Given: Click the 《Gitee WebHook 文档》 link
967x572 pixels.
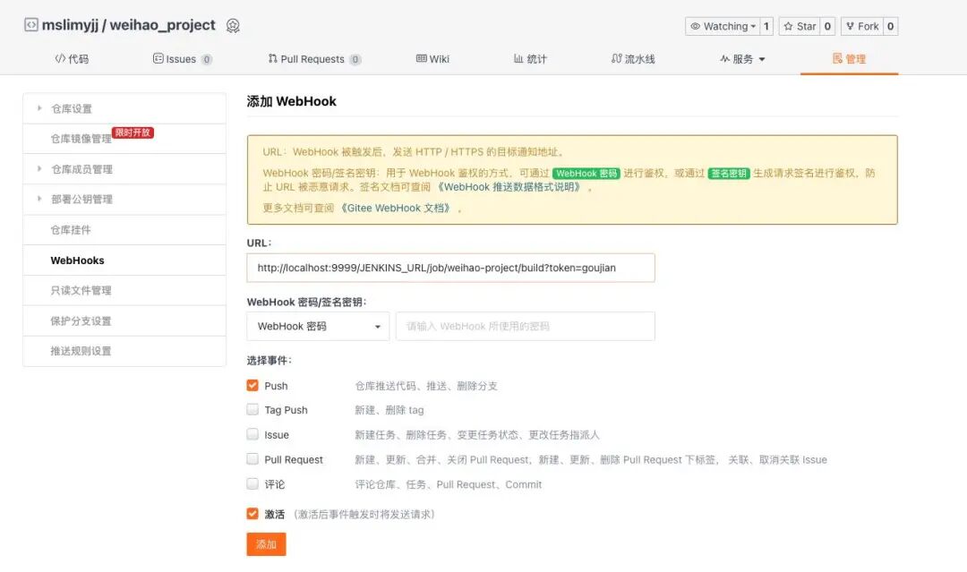Looking at the screenshot, I should tap(396, 209).
